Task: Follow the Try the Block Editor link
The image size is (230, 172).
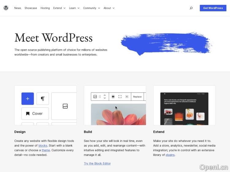Action: click(97, 163)
